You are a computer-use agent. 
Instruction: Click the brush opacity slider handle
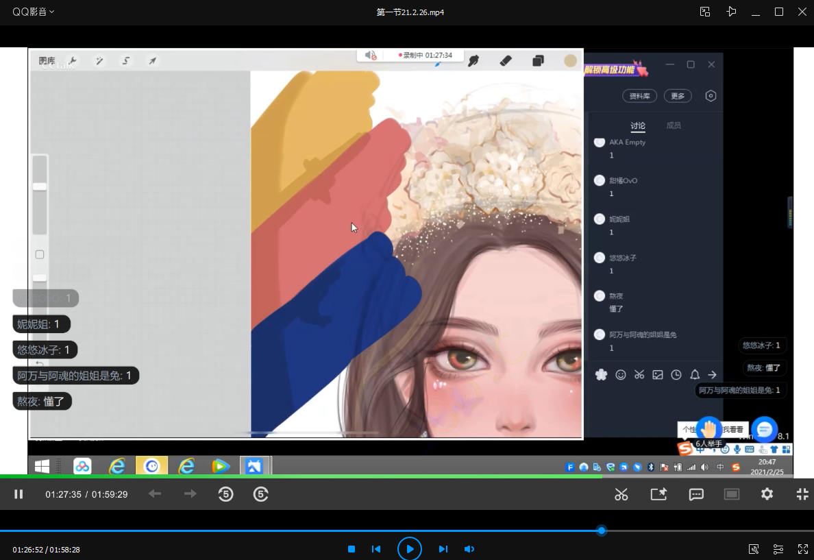(x=40, y=278)
